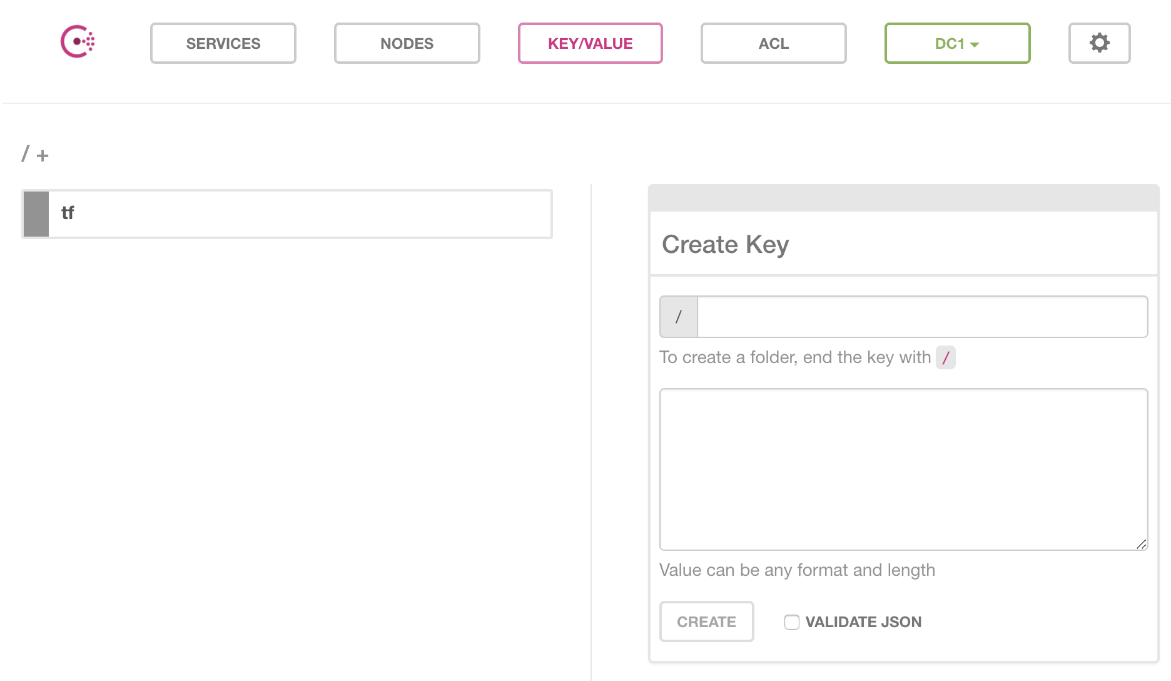
Task: Open the settings gear icon
Action: 1099,43
